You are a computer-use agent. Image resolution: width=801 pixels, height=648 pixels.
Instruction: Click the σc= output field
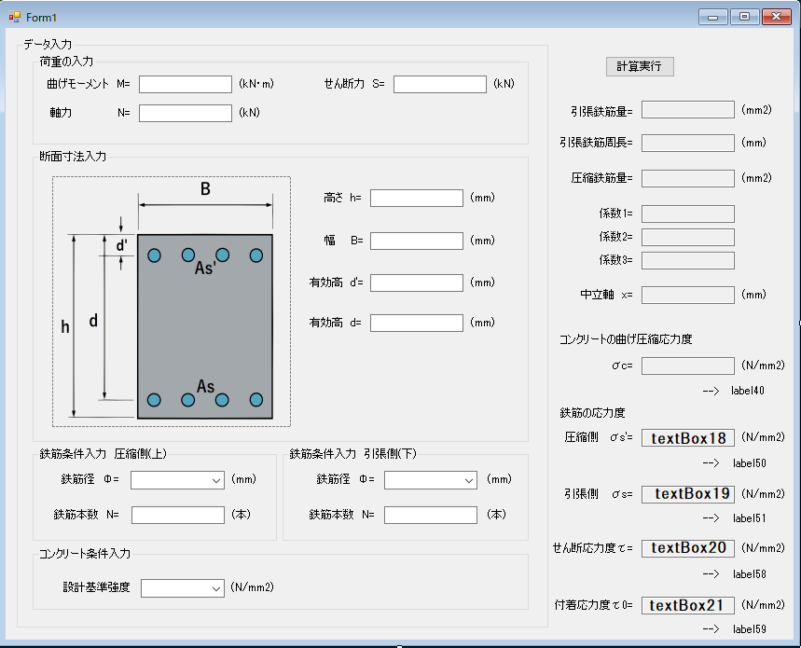(x=688, y=365)
